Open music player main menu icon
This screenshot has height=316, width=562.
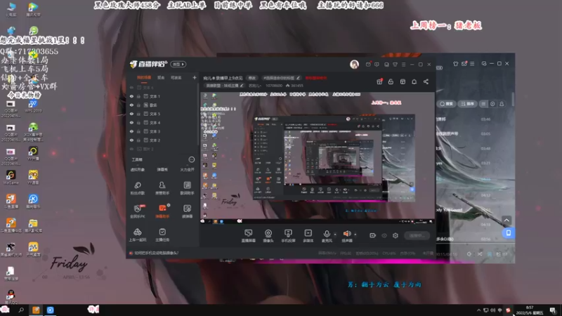point(472,63)
